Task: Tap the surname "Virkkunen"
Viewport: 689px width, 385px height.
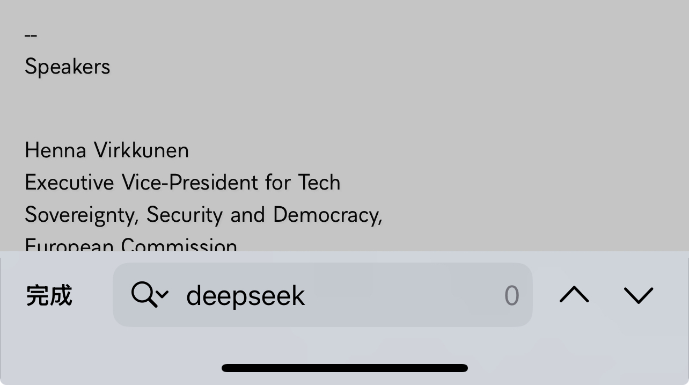Action: pyautogui.click(x=141, y=150)
